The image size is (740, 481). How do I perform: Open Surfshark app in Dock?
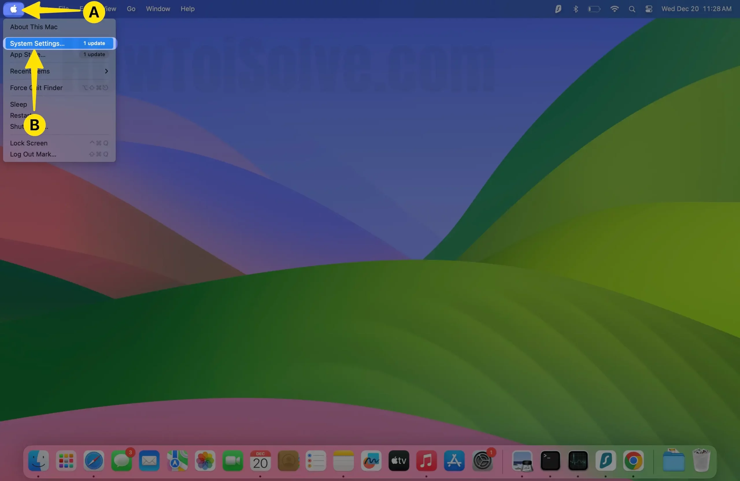[x=606, y=460]
